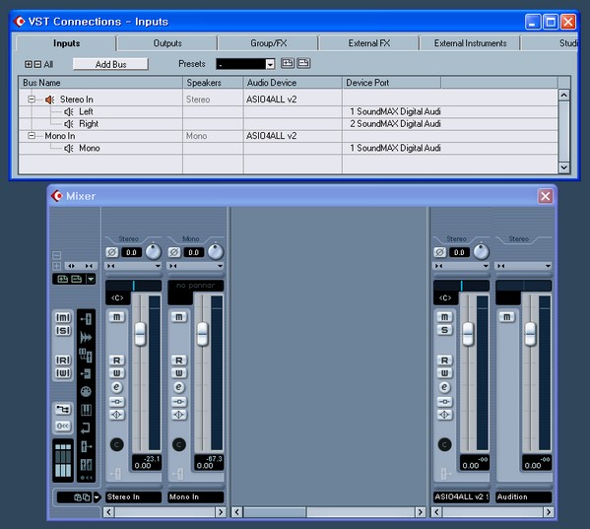Toggle global solo button in common panel
Viewport: 590px width, 529px height.
click(x=63, y=331)
